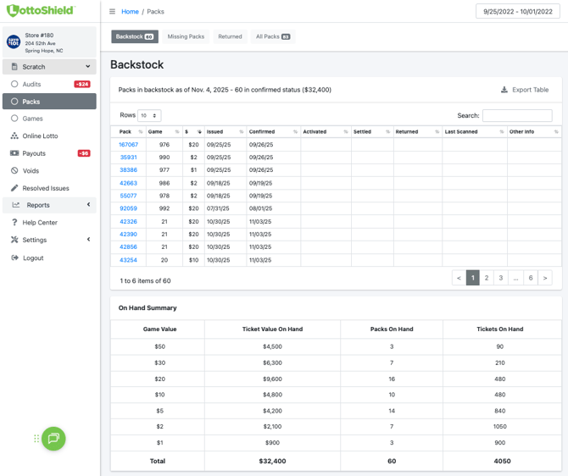
Task: Expand the Settings submenu chevron
Action: (88, 239)
